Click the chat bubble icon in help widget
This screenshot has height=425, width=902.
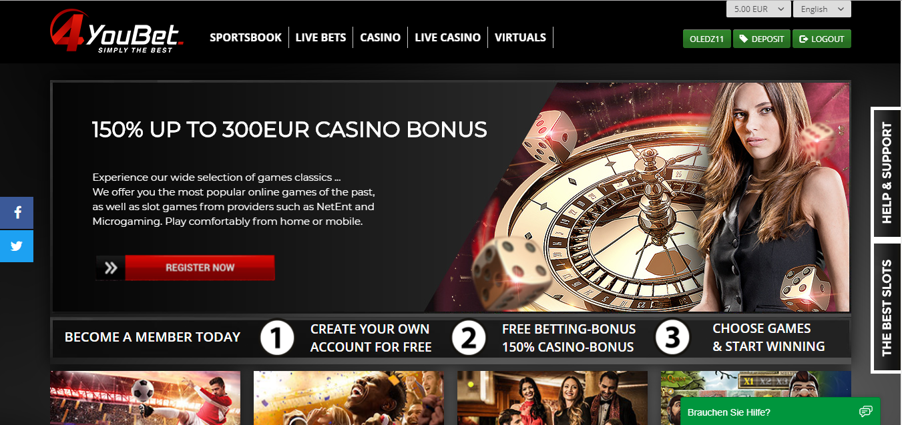865,412
